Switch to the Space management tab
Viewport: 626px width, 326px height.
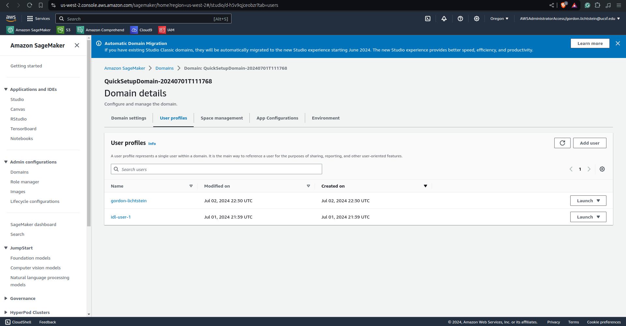tap(222, 118)
